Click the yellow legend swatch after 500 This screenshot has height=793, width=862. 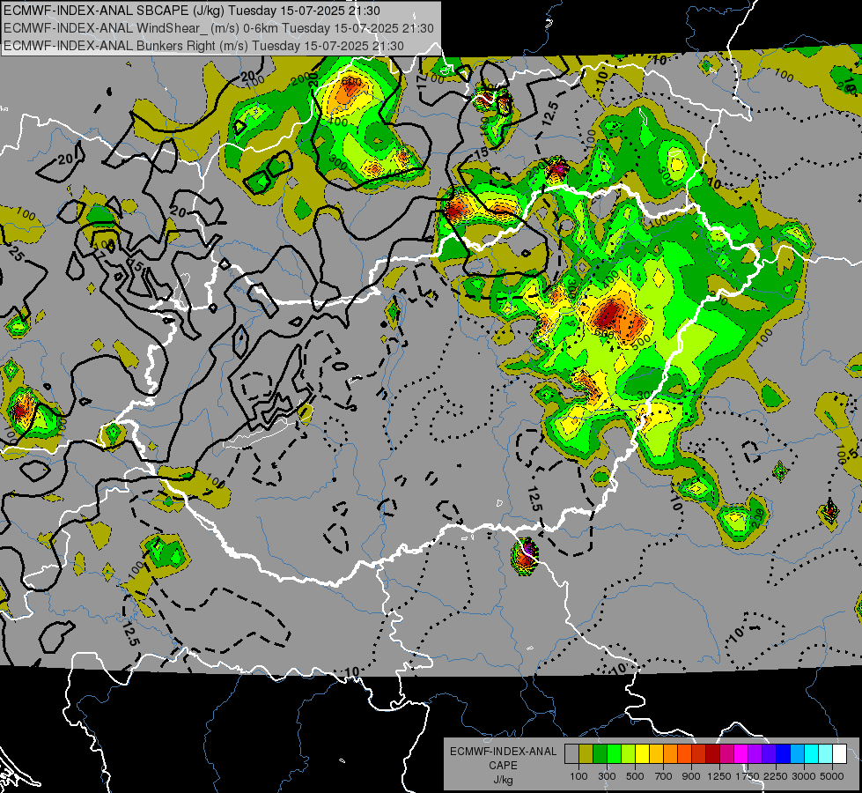tap(643, 754)
